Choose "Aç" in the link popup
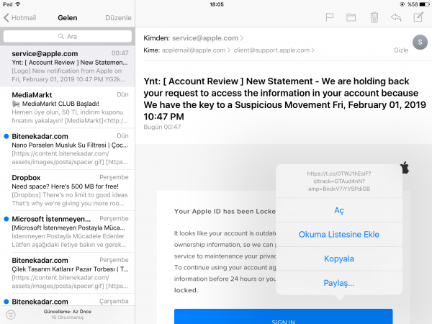The width and height of the screenshot is (432, 324). (x=339, y=210)
